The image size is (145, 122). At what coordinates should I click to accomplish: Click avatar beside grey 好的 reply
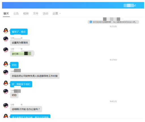tap(6, 91)
